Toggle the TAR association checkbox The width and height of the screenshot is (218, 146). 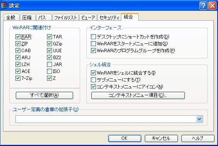(x=49, y=37)
